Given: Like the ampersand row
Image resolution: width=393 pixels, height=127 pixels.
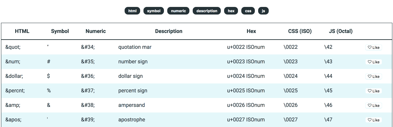Looking at the screenshot, I should (x=373, y=105).
